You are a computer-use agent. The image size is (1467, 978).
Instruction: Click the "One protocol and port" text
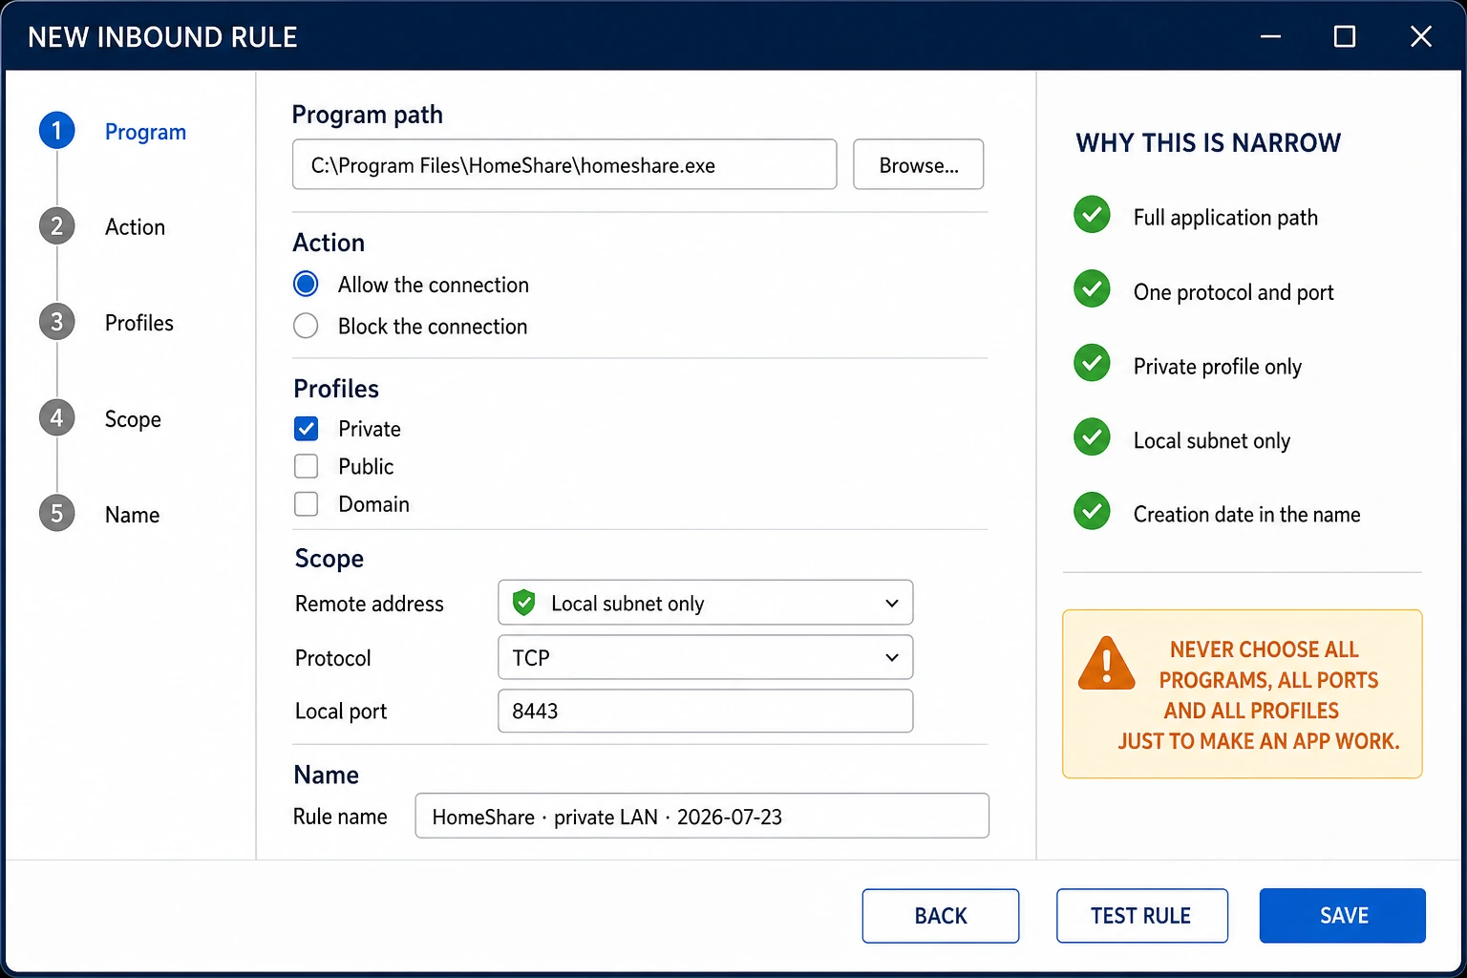(x=1233, y=292)
